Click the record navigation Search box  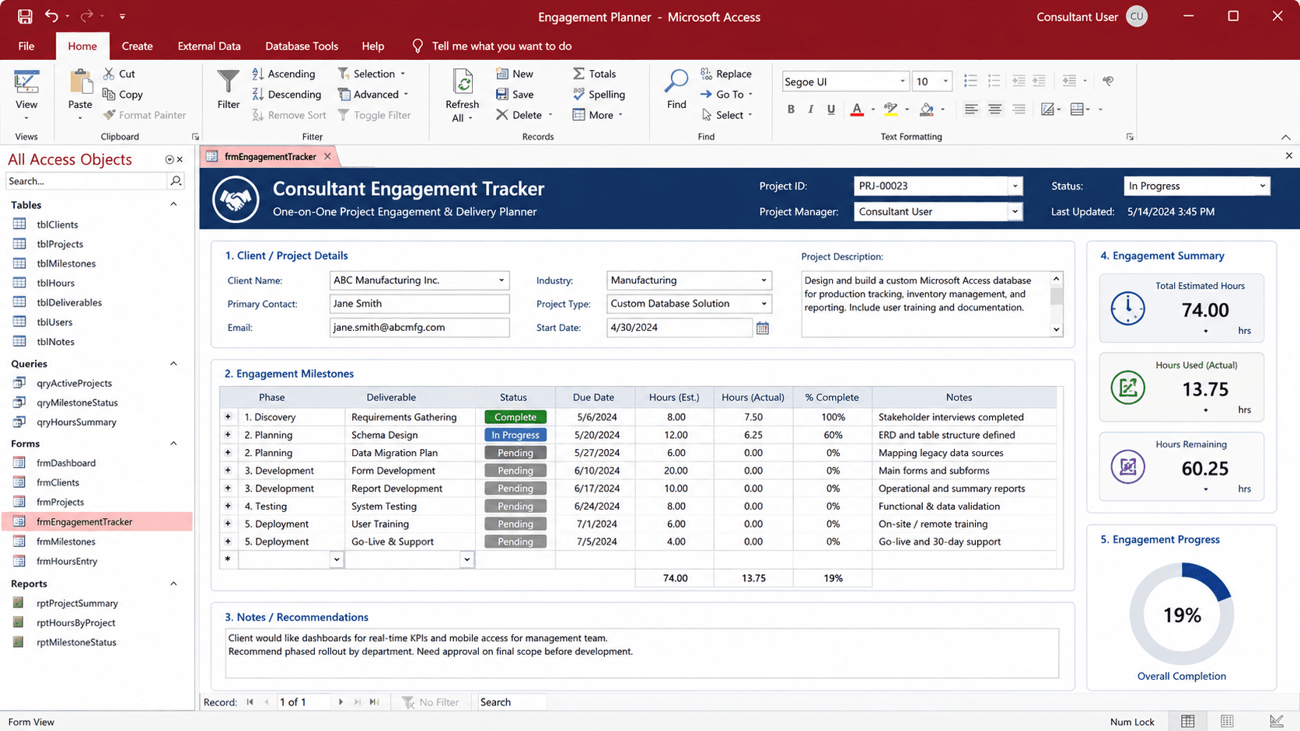pyautogui.click(x=512, y=702)
